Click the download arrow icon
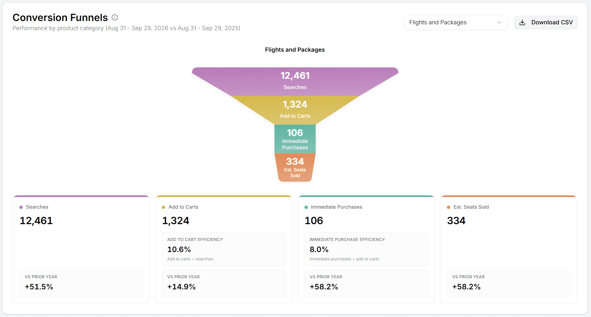 [522, 22]
